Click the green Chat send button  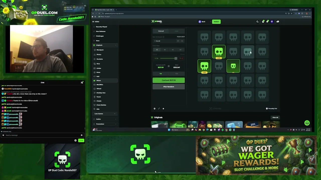click(x=81, y=140)
